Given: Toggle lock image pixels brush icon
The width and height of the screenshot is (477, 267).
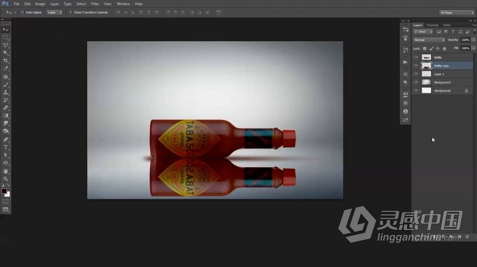Looking at the screenshot, I should (x=432, y=49).
